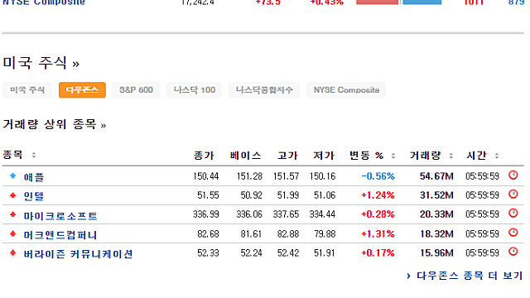Click the 336.99 closing price
This screenshot has height=298, width=530.
[206, 214]
